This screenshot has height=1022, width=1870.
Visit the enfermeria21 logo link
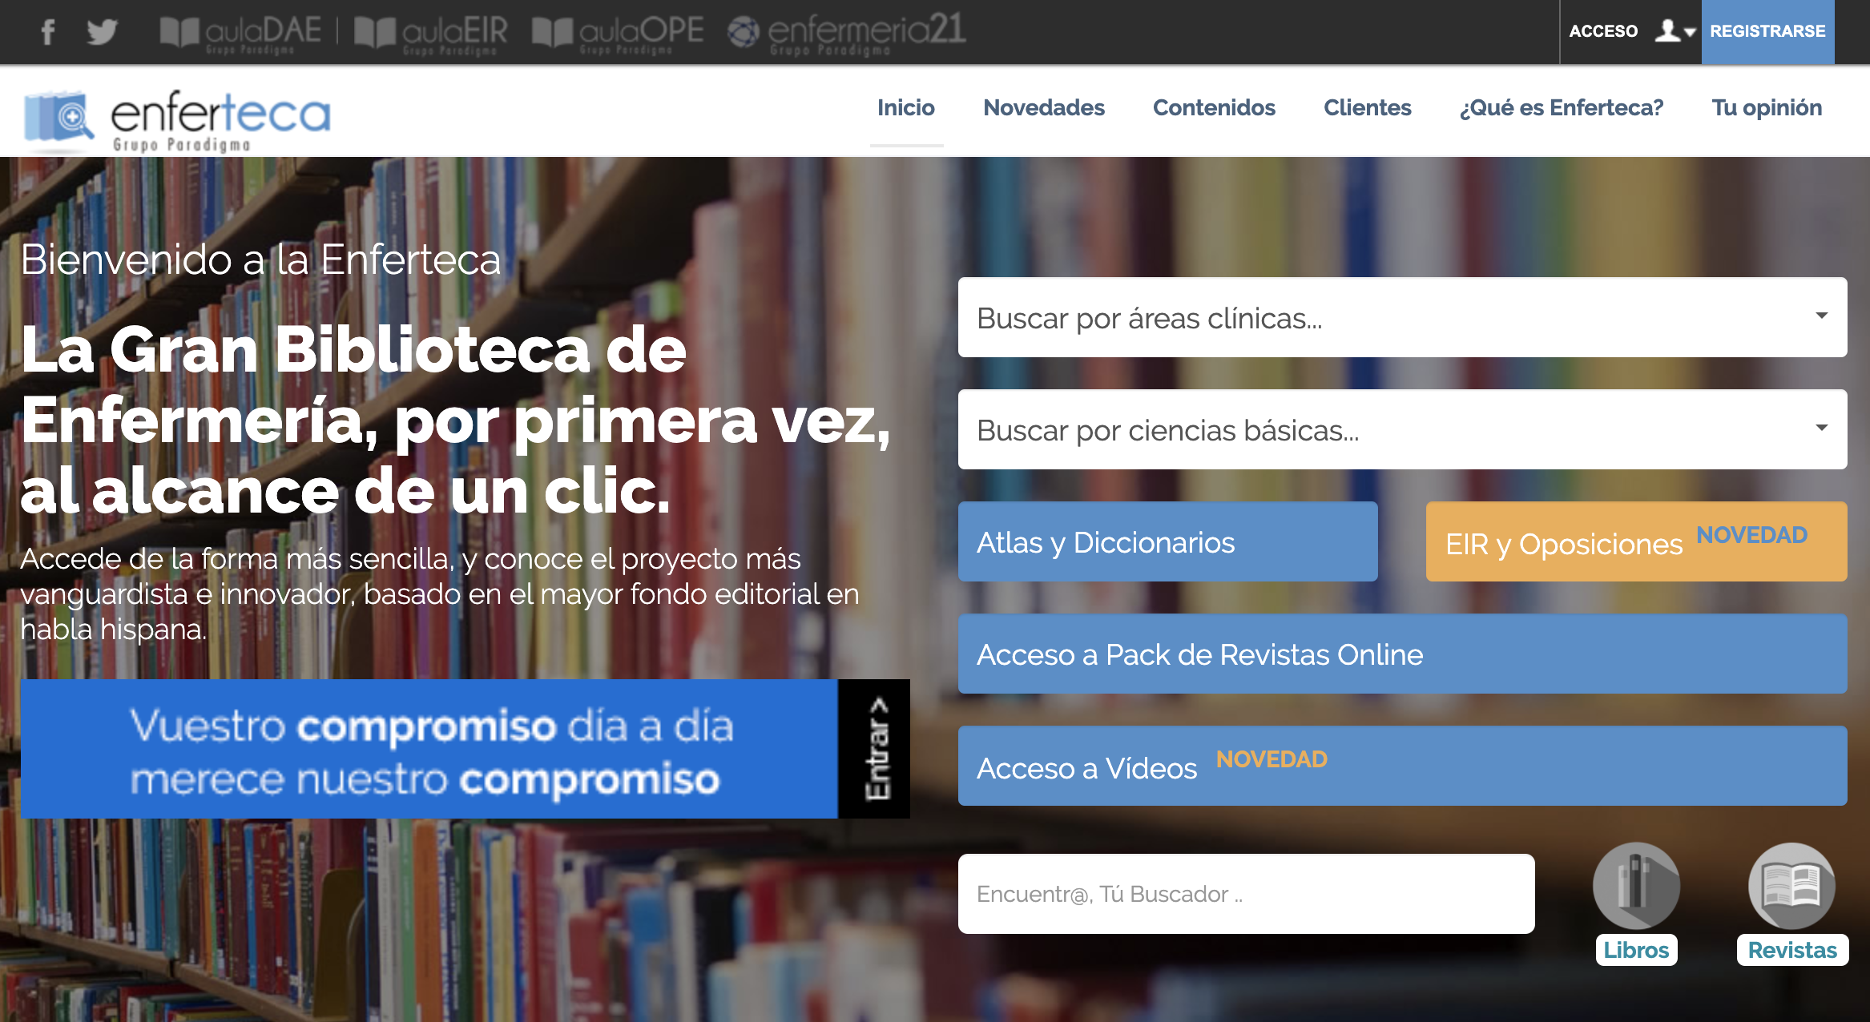pos(847,34)
